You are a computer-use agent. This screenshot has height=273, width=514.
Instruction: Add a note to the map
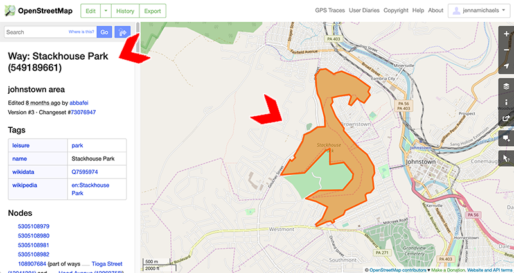pos(507,138)
